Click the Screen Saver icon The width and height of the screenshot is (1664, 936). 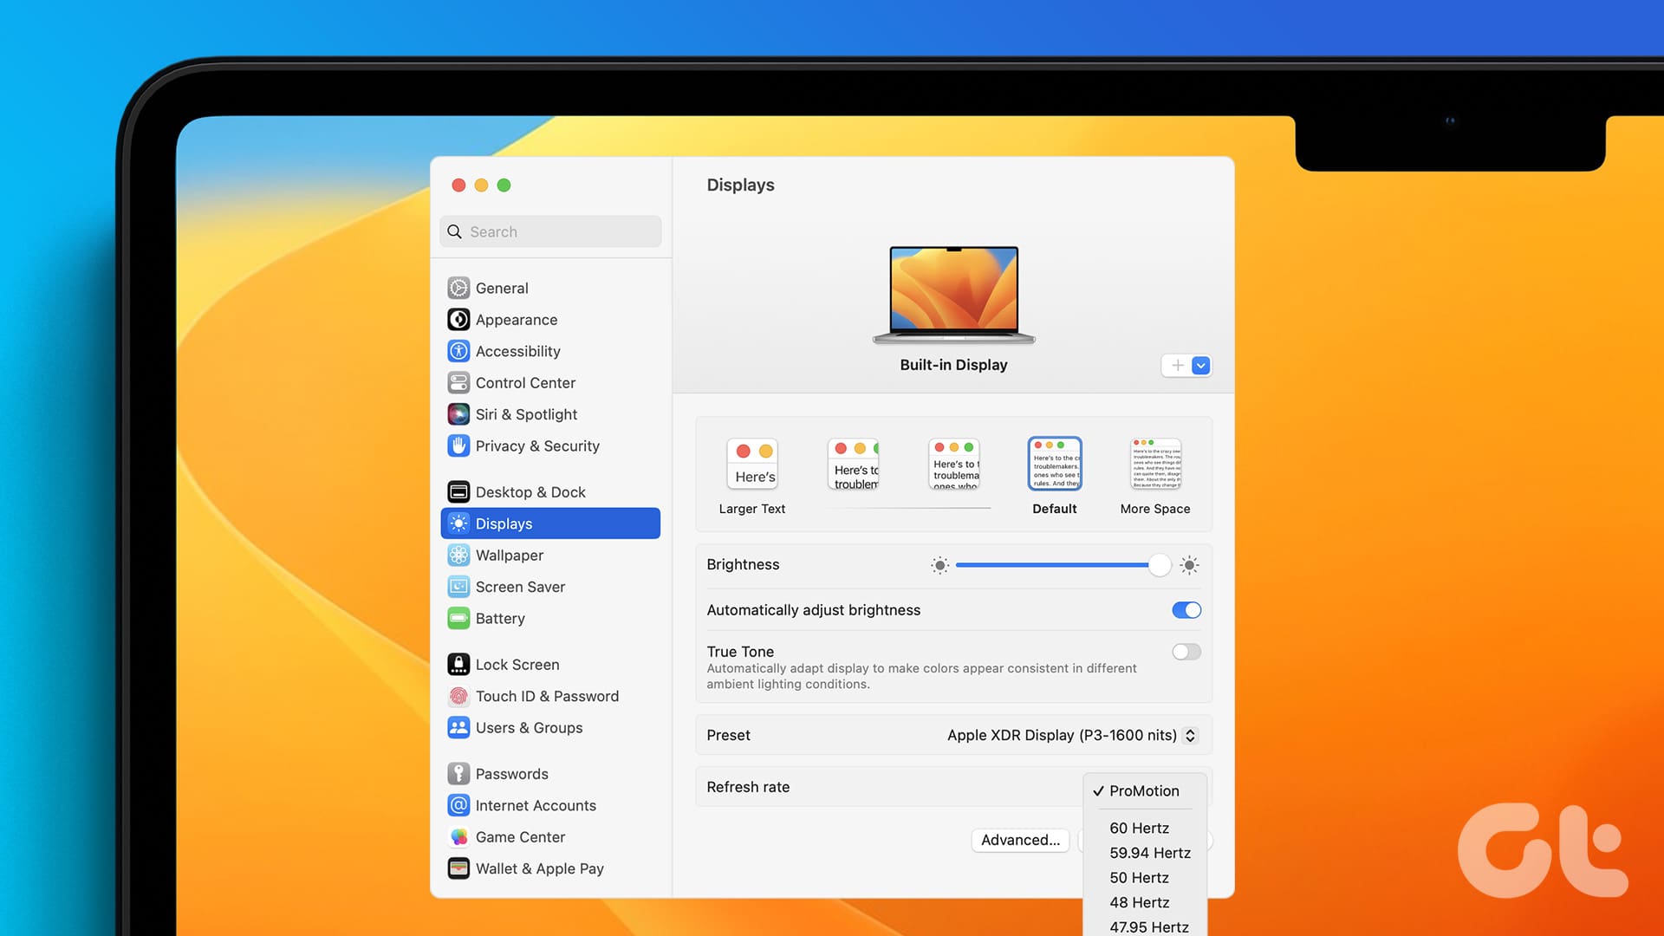coord(458,587)
